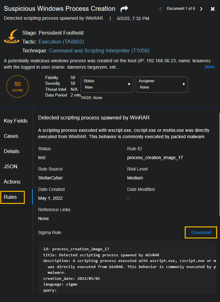Open the Assignee dropdown
This screenshot has width=220, height=302.
click(x=162, y=84)
